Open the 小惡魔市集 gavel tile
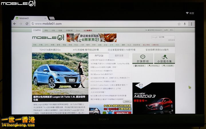 coord(164,58)
